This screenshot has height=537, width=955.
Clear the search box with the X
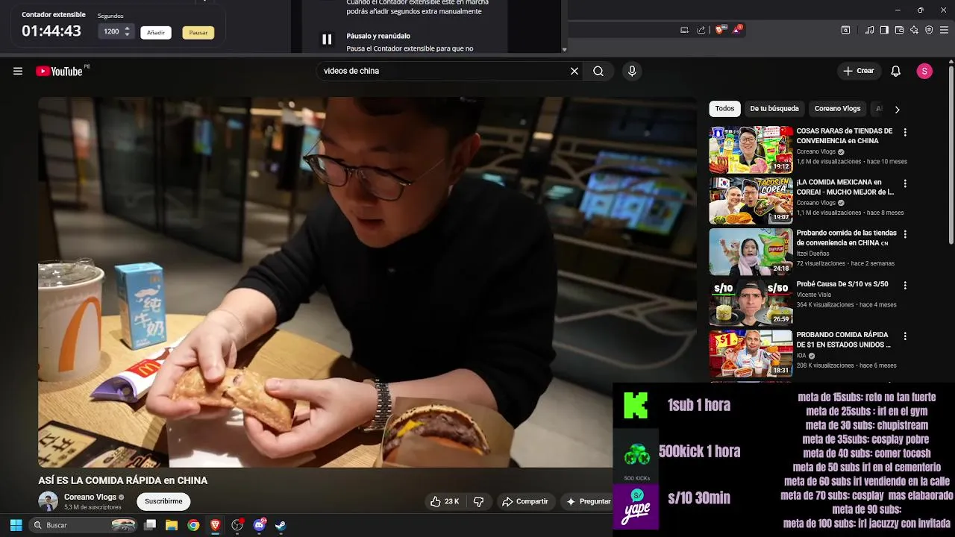point(574,71)
